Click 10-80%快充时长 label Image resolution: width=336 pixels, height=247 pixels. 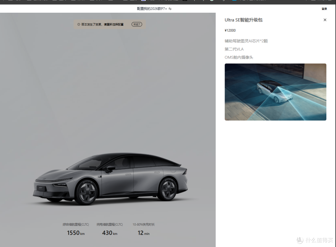143,224
